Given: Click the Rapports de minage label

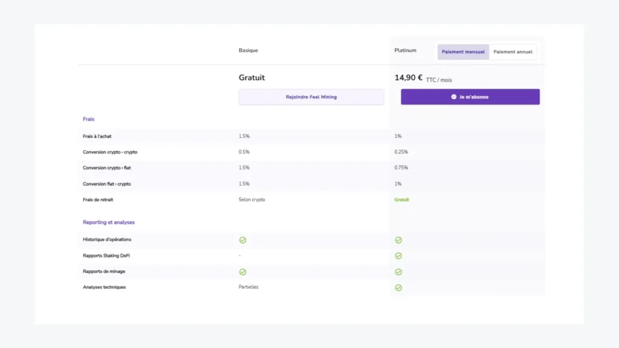Looking at the screenshot, I should tap(104, 271).
